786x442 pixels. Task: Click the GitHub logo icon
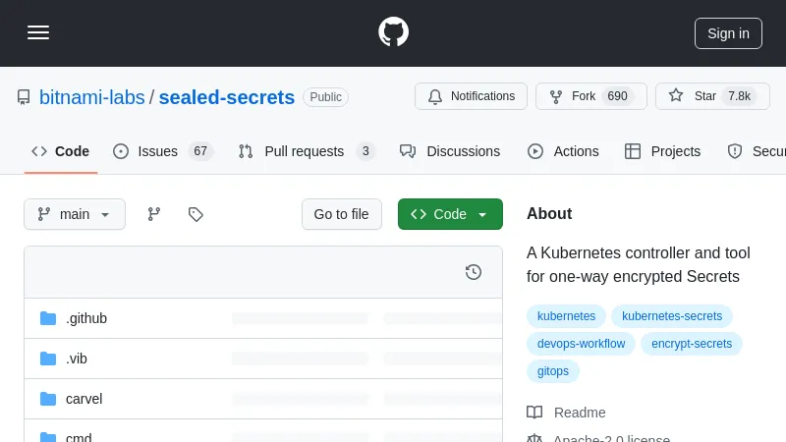393,32
